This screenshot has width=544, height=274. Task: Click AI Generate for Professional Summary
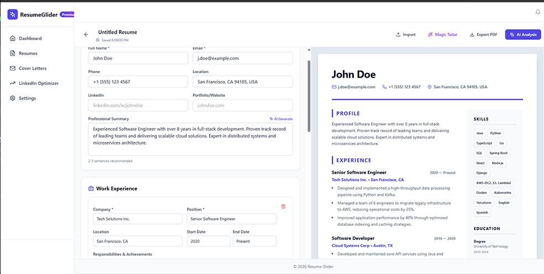point(281,119)
